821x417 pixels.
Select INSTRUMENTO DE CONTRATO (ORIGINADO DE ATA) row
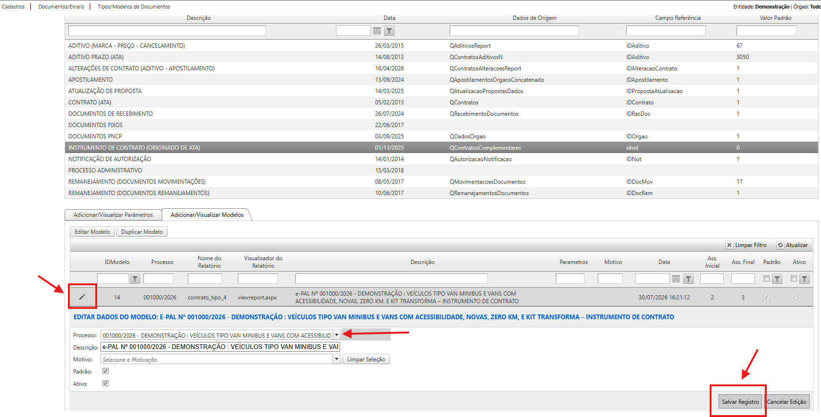(441, 148)
